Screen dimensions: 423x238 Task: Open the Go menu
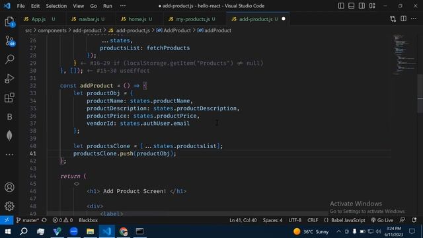pyautogui.click(x=93, y=6)
